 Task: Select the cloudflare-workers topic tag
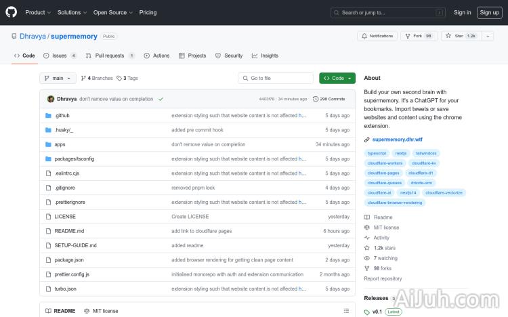385,163
